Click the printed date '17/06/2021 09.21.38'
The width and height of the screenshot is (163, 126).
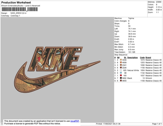[112, 124]
